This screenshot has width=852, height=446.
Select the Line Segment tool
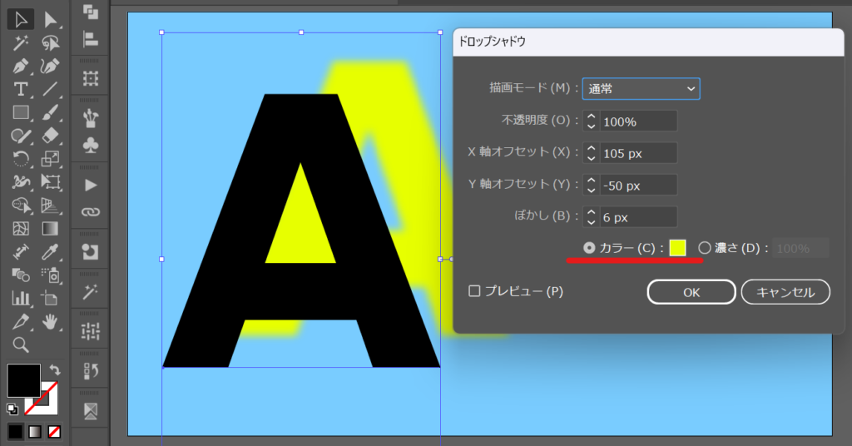[x=50, y=89]
